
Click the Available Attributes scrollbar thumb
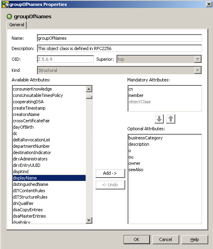pos(89,97)
